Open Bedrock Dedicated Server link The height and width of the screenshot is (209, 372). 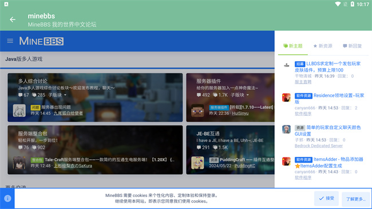coord(319,145)
